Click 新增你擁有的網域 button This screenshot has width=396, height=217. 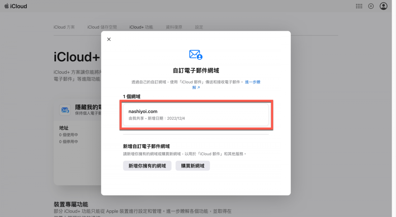(x=147, y=166)
